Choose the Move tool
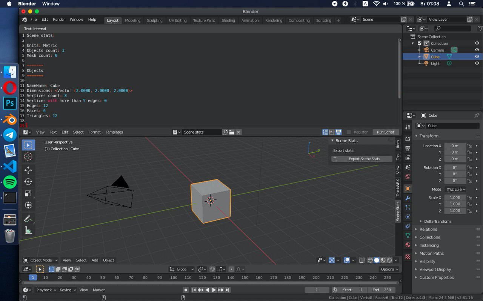Image resolution: width=483 pixels, height=301 pixels. click(28, 170)
